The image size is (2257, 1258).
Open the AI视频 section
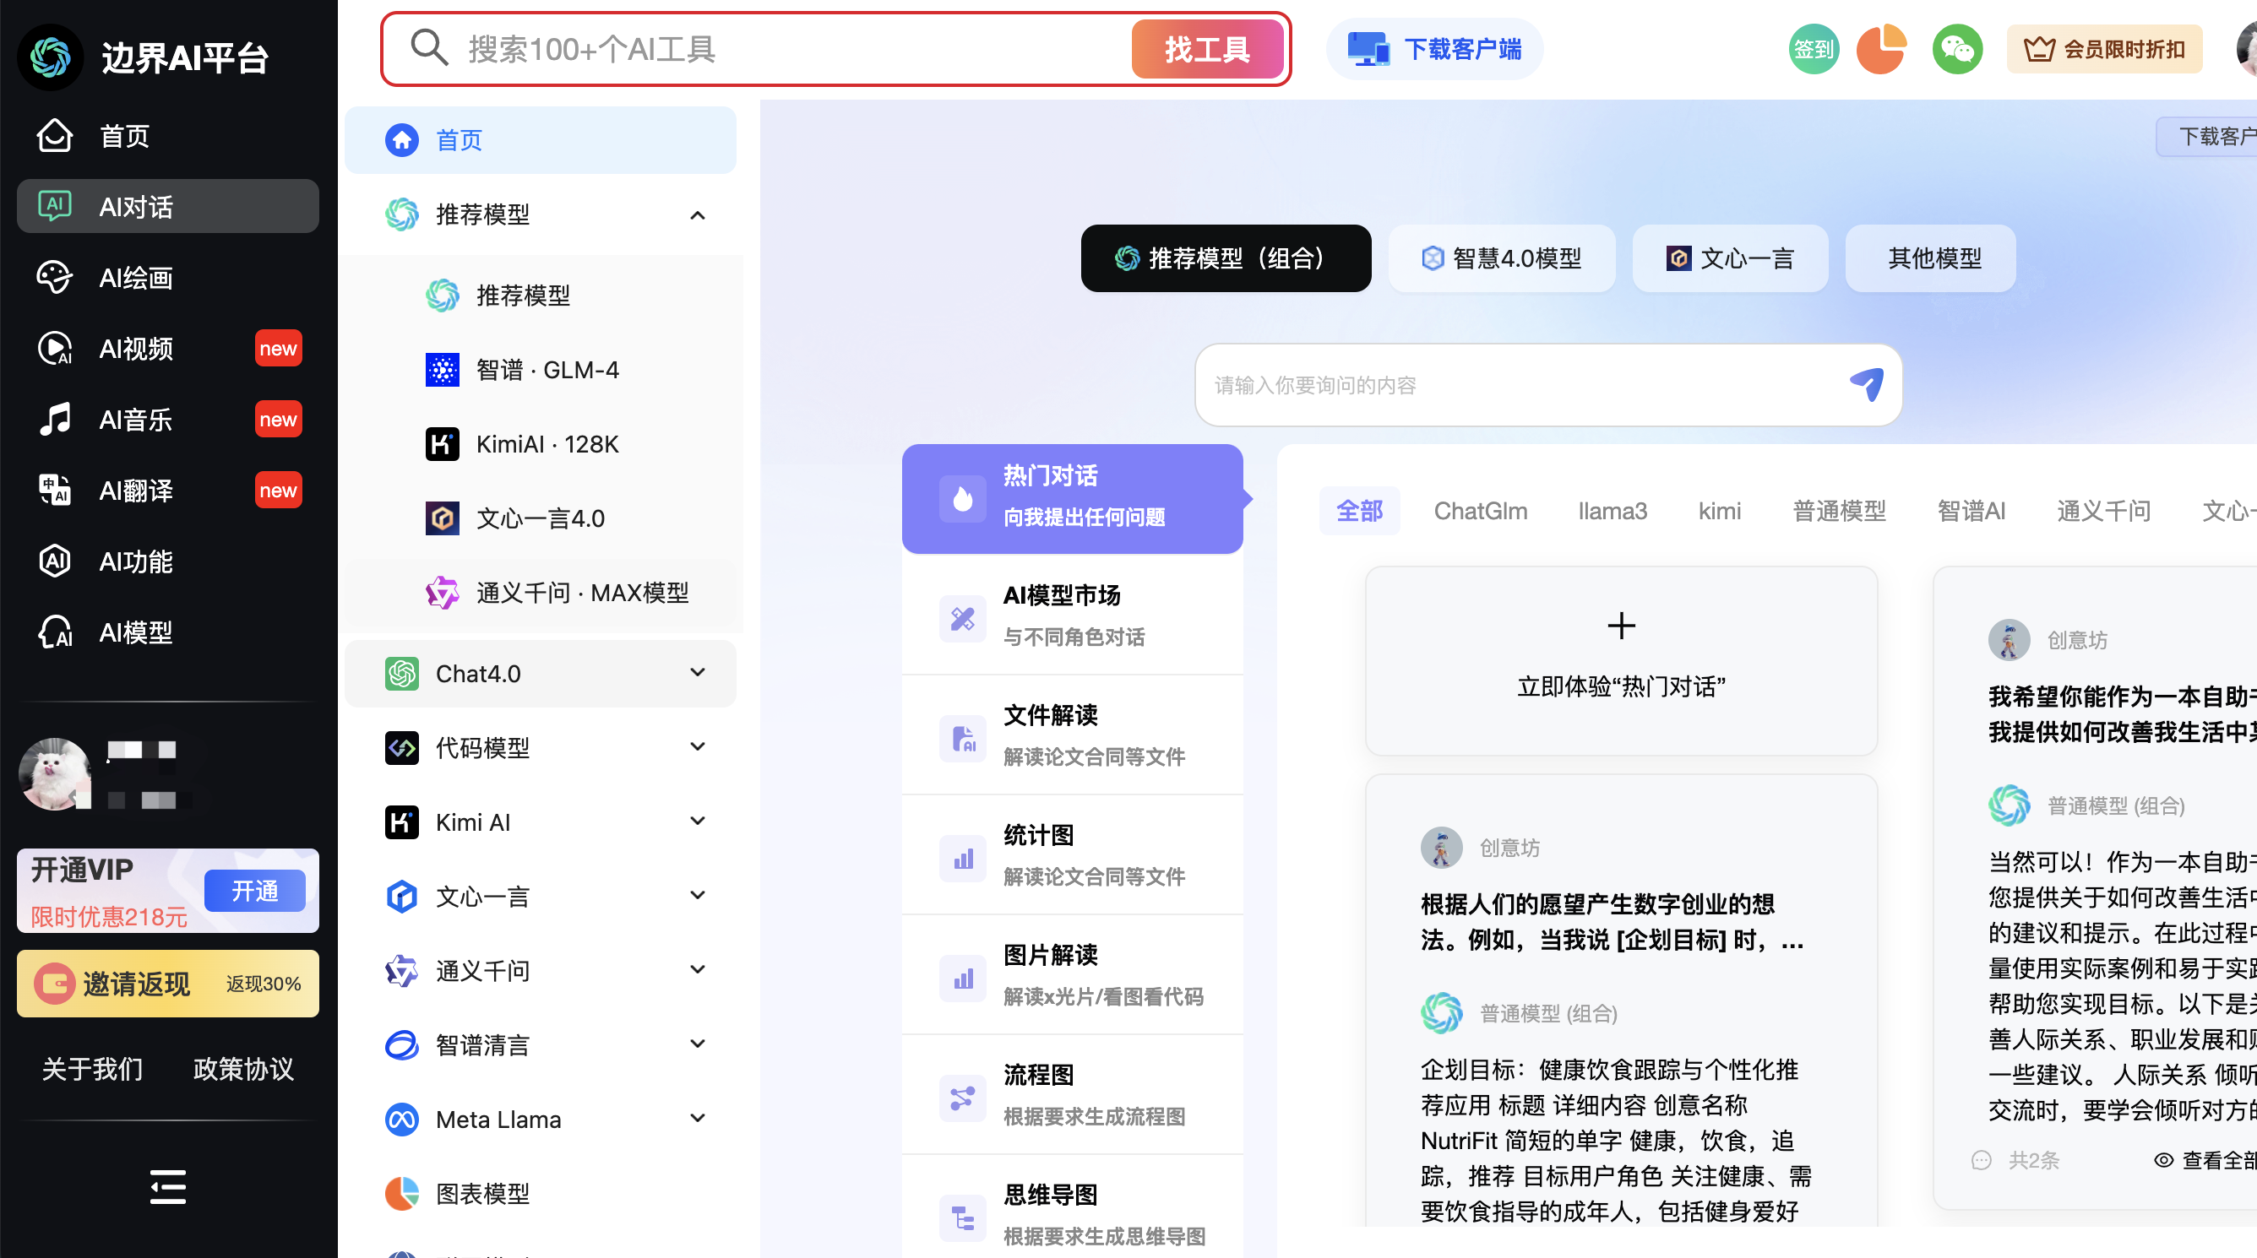(x=167, y=349)
